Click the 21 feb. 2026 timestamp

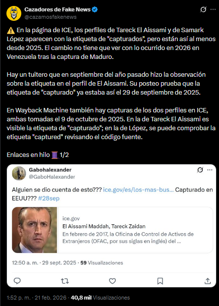(x=37, y=298)
